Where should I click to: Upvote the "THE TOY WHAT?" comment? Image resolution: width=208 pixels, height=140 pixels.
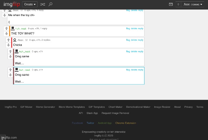click(6, 29)
